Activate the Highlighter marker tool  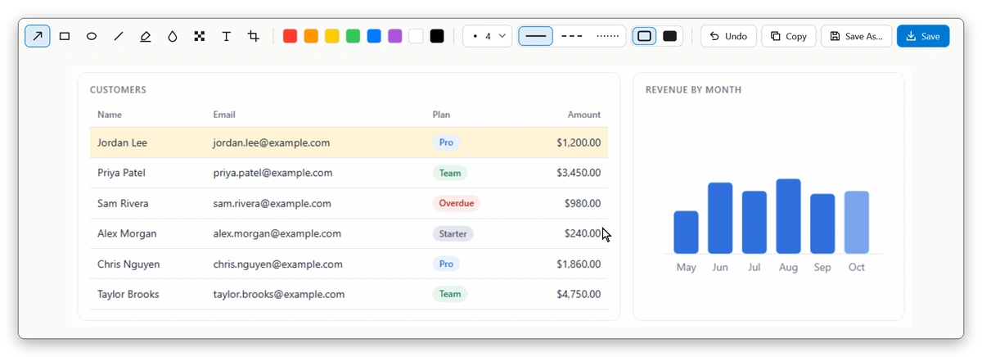(146, 36)
